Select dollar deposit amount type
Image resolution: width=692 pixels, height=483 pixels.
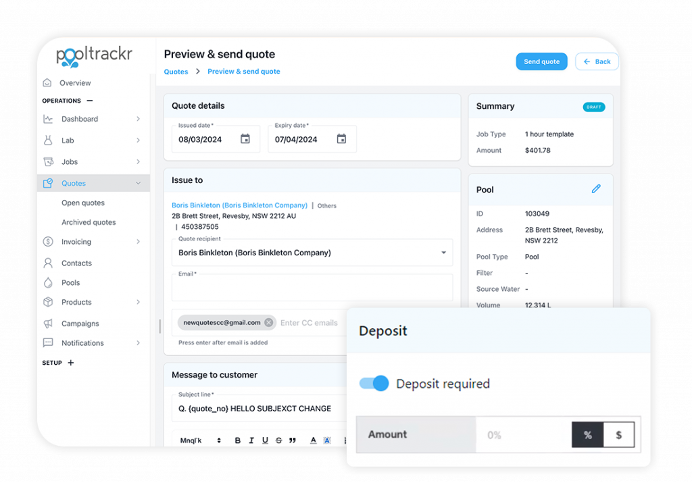coord(619,435)
